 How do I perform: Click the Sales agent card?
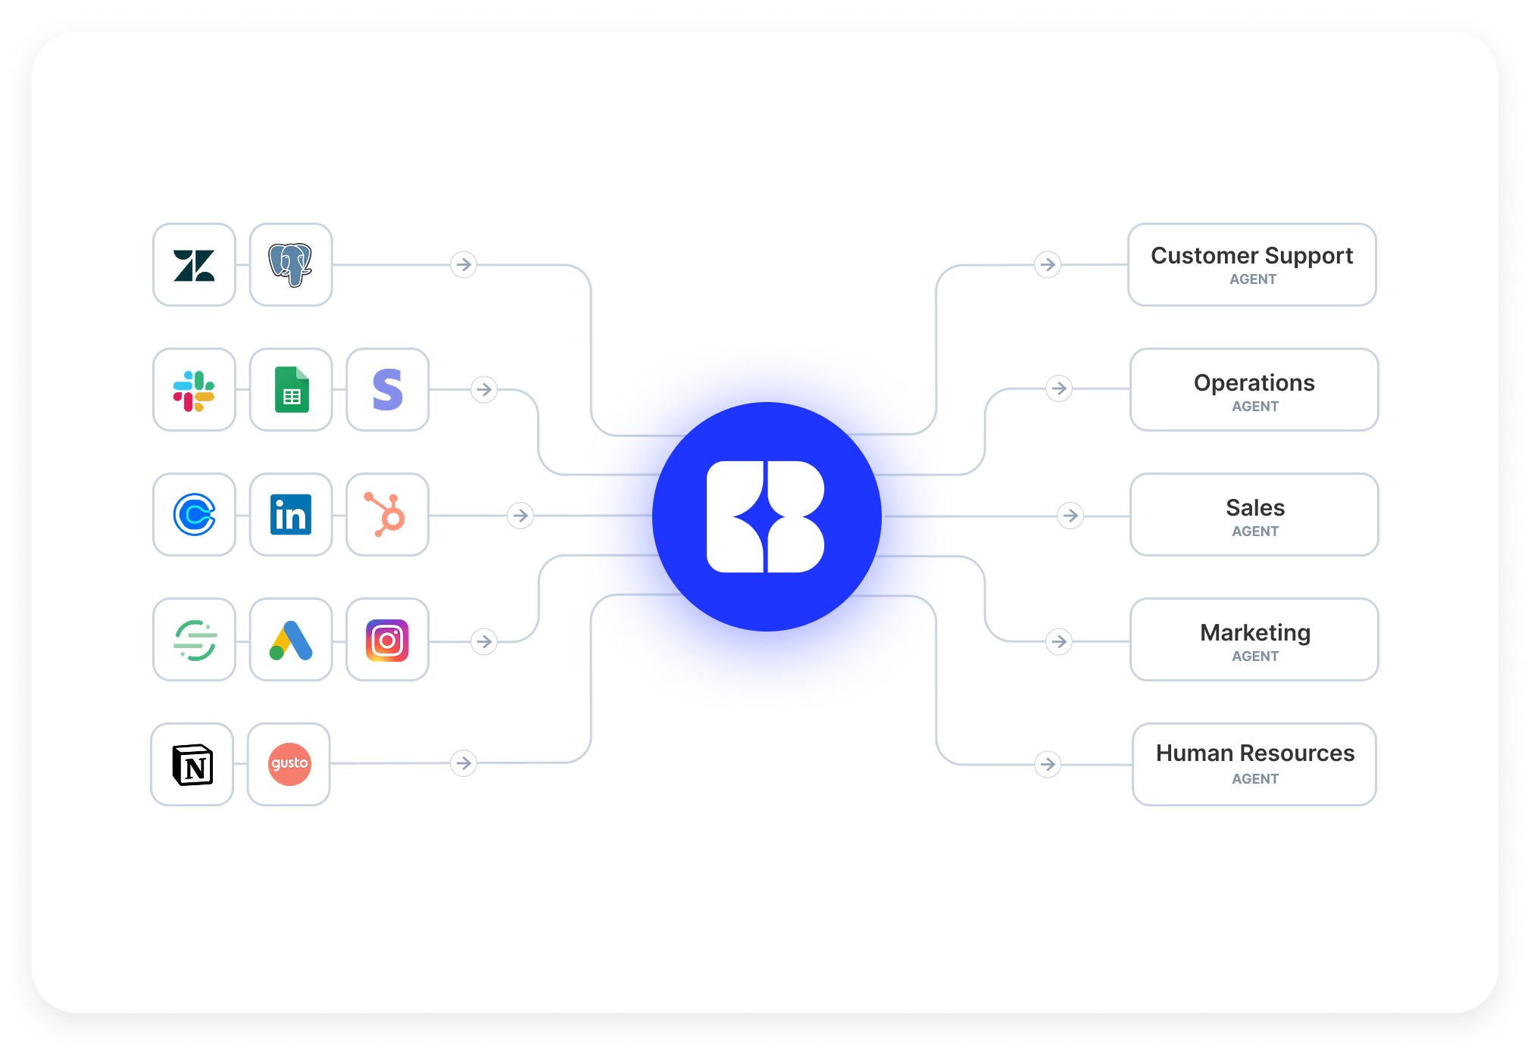click(1254, 515)
